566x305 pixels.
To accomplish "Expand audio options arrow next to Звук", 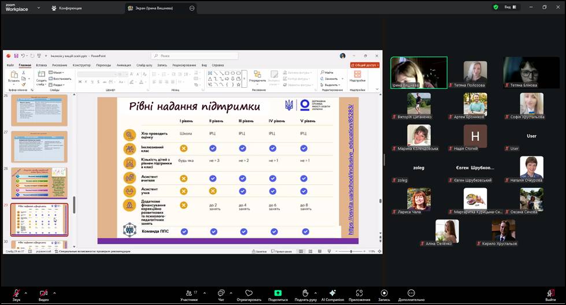I will [27, 292].
